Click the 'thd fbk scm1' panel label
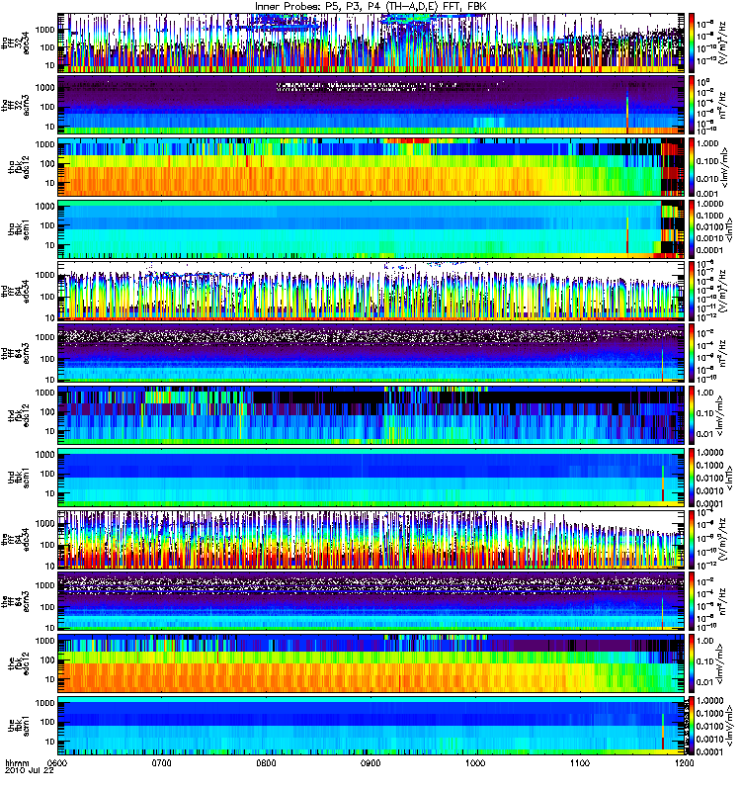Screen dimensions: 741x791 coord(19,478)
